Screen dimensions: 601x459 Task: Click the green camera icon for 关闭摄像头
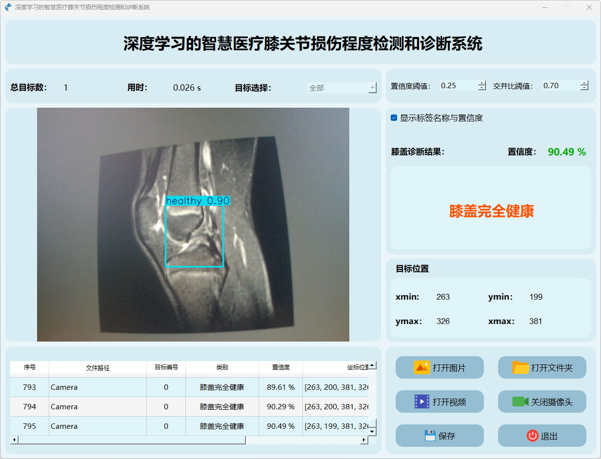(x=520, y=402)
